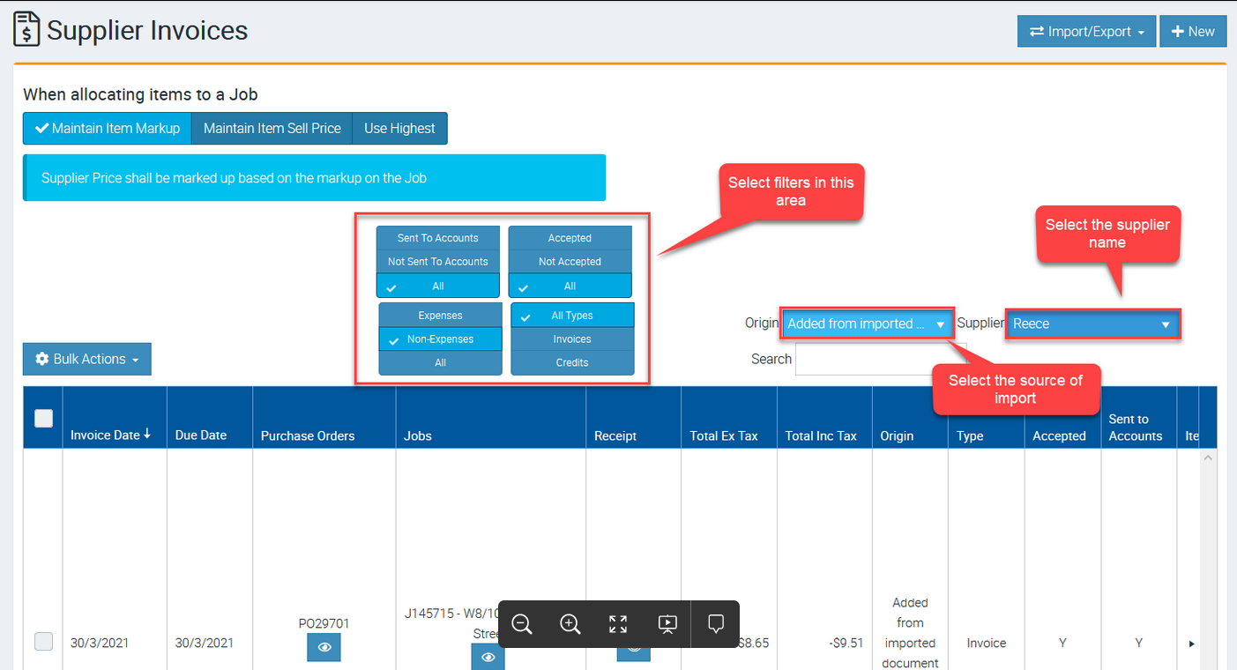Open the Supplier dropdown showing Reece
Screen dimensions: 1237x670
point(1092,324)
